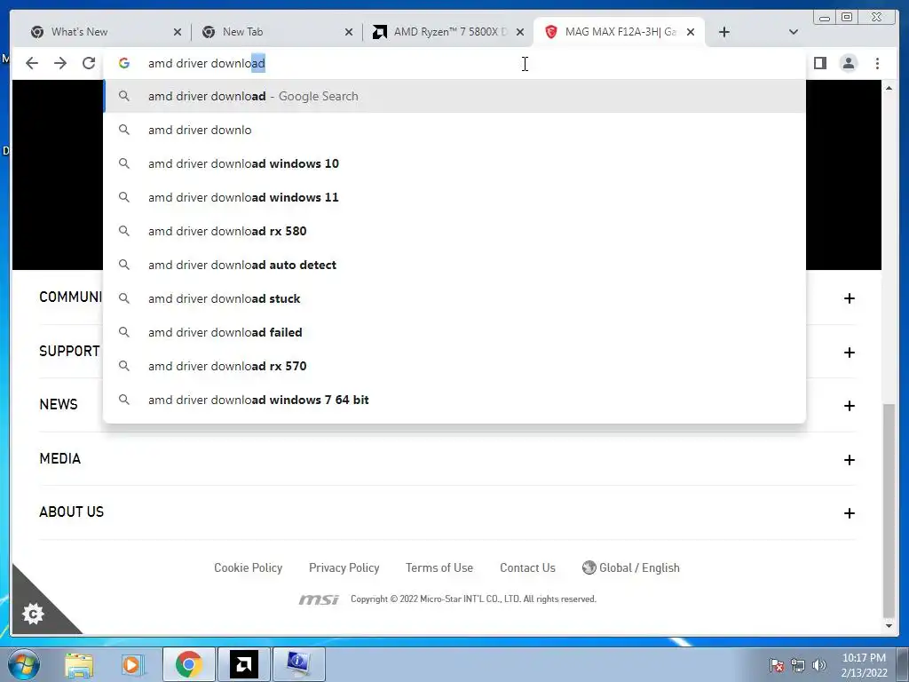Click the network tray icon
The image size is (909, 682).
tap(798, 665)
